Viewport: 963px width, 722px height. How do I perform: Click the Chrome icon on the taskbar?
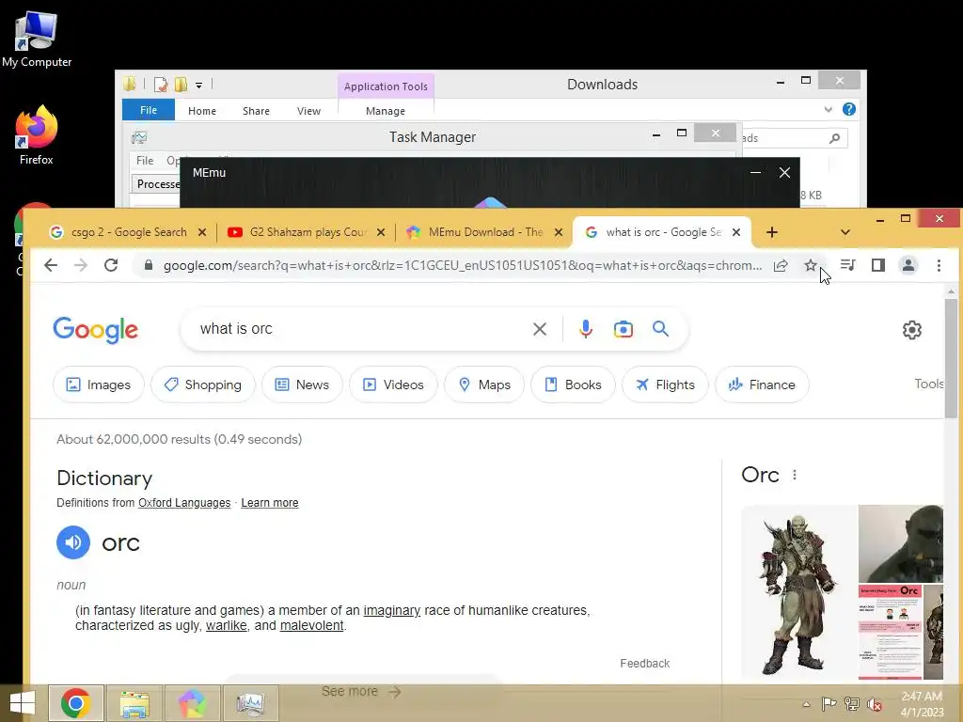tap(76, 703)
